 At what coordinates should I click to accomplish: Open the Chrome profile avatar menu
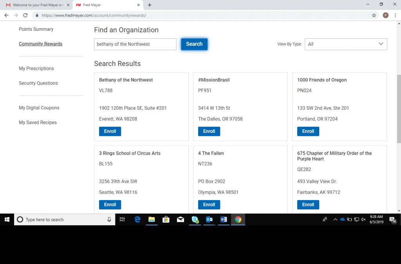385,15
